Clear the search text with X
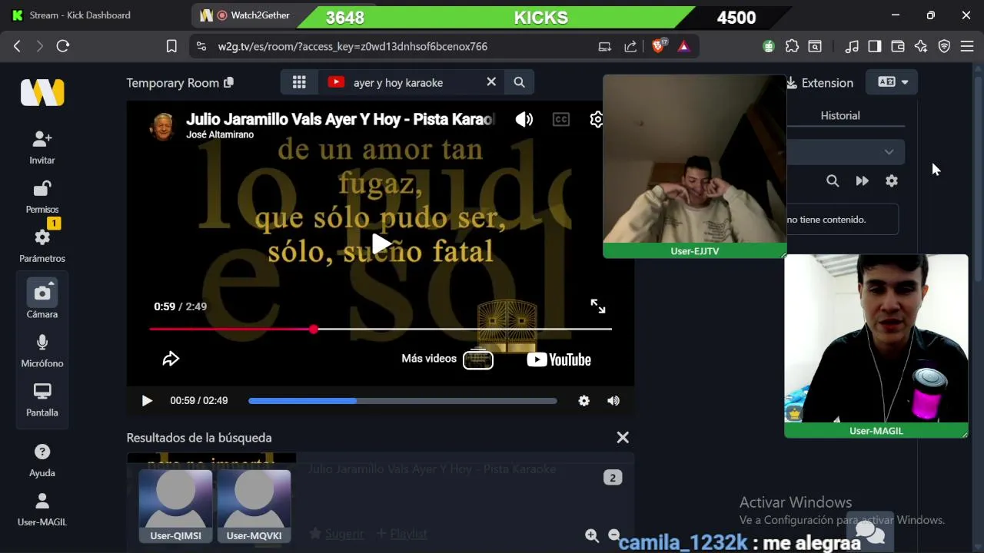The height and width of the screenshot is (553, 984). point(491,81)
